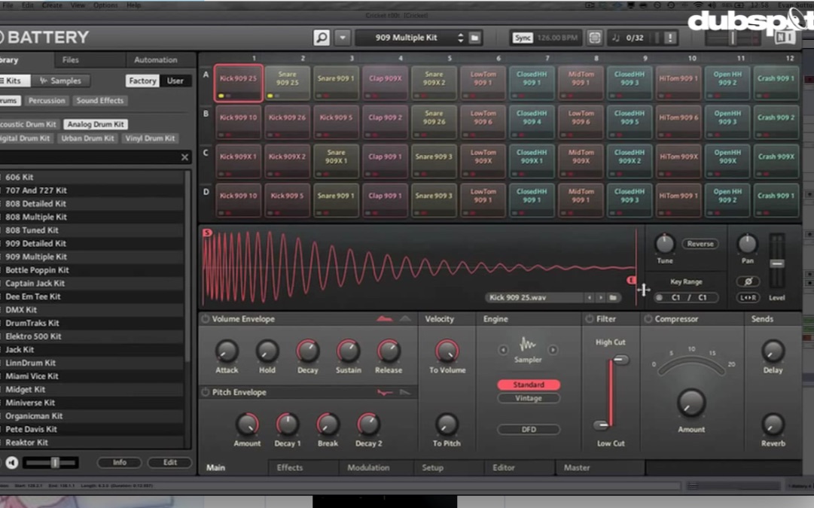
Task: Toggle the phase invert button
Action: [x=748, y=281]
